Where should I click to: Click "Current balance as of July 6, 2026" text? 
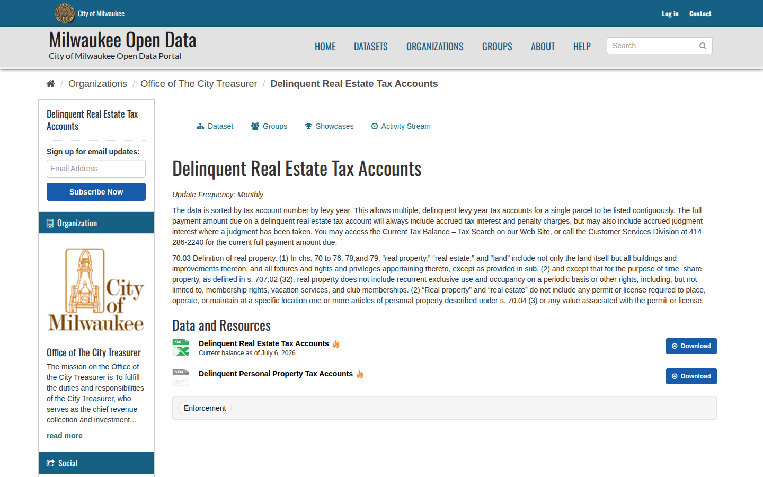point(247,353)
